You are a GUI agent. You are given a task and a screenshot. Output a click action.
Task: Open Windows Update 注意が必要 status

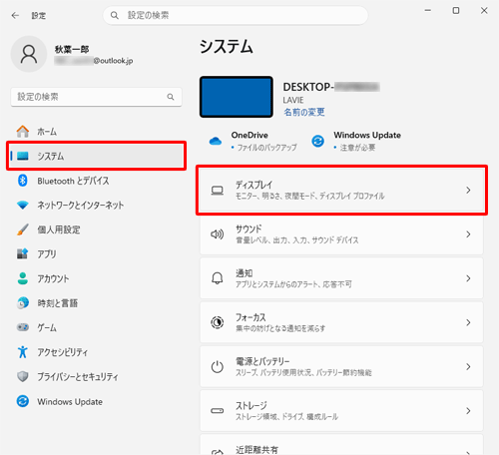(x=356, y=141)
